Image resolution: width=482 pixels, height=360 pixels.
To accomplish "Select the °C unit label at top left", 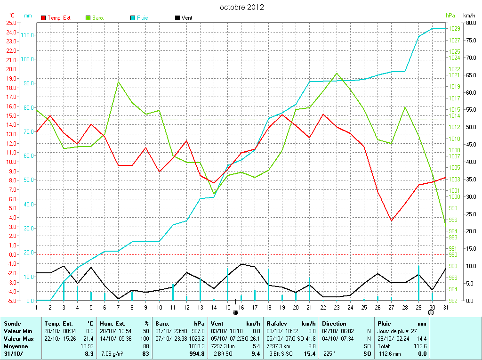I will 12,16.
